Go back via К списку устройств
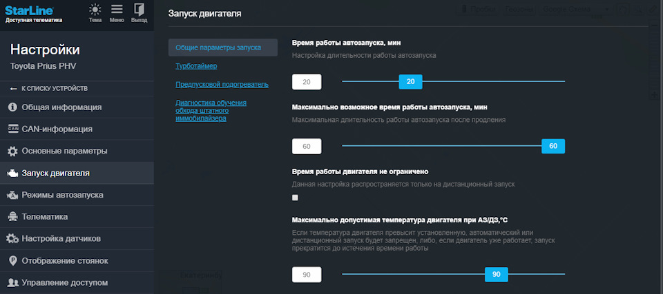The width and height of the screenshot is (663, 294). [48, 89]
